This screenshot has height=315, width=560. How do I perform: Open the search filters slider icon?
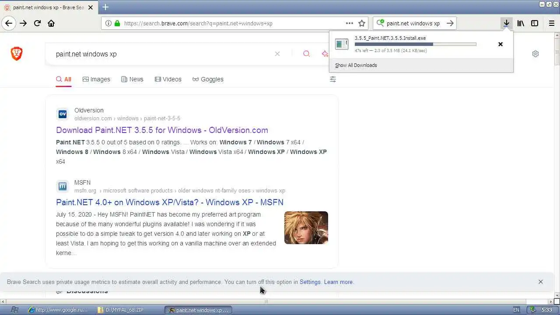click(x=333, y=79)
